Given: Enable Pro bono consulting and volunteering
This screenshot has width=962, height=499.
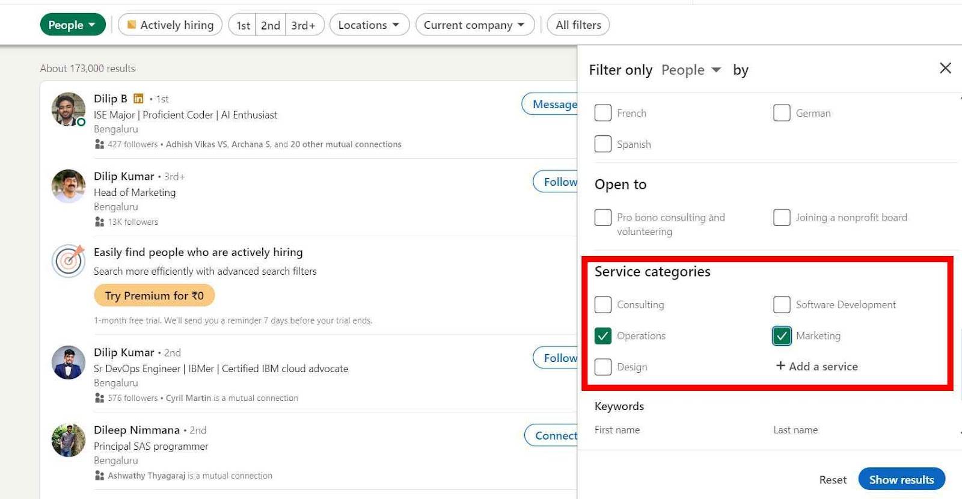Looking at the screenshot, I should pos(602,217).
